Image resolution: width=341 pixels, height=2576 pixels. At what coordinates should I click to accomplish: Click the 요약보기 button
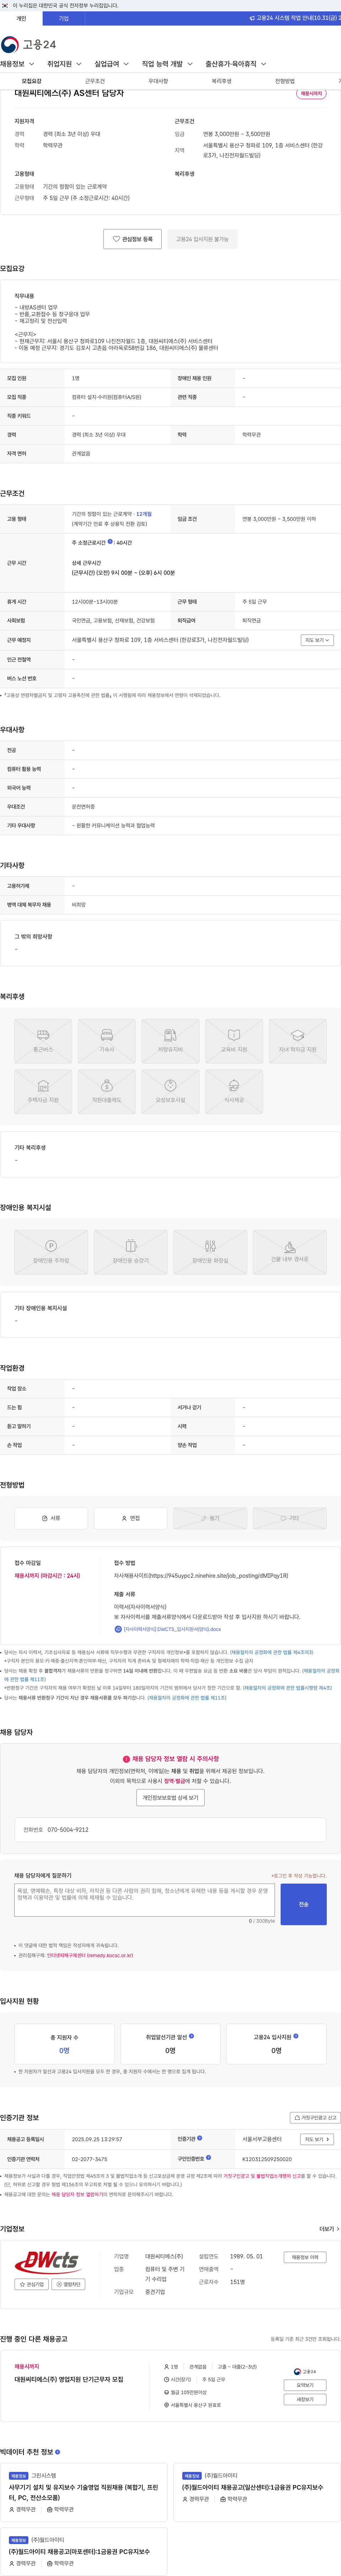(305, 2385)
